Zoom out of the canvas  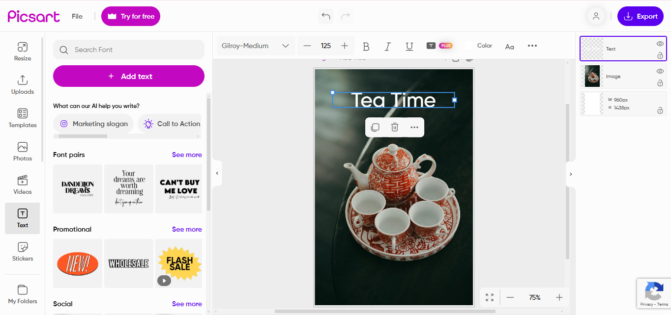pos(510,297)
